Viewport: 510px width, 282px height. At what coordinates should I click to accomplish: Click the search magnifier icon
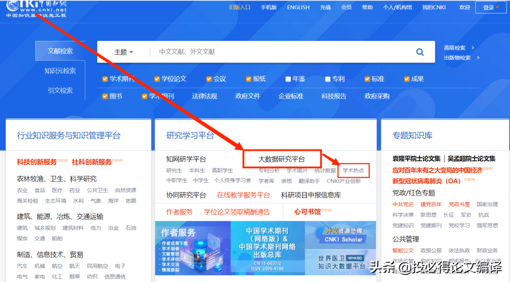[x=419, y=52]
